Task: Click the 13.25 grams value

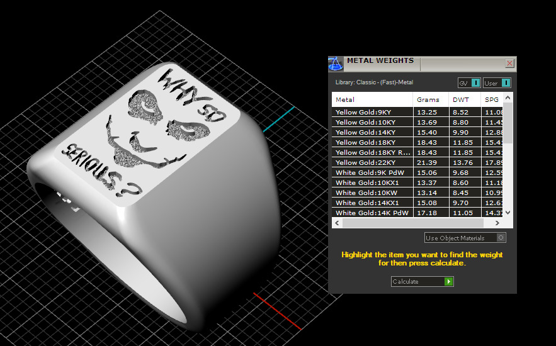Action: (x=427, y=112)
